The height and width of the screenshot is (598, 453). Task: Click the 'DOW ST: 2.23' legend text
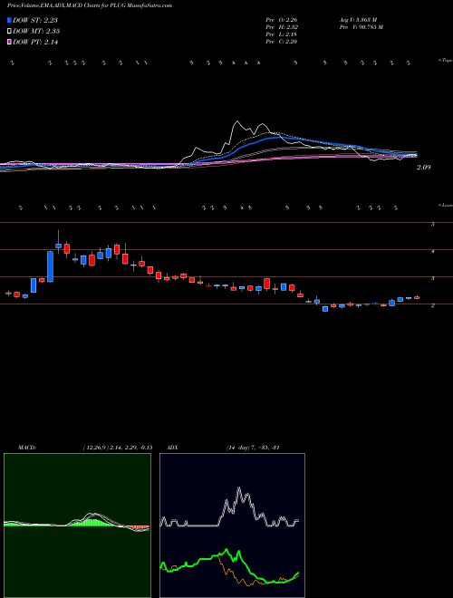[x=35, y=20]
